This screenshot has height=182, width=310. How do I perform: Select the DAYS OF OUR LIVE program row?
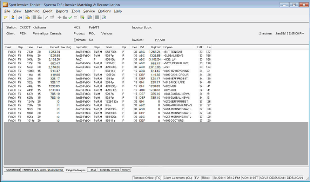[108, 63]
